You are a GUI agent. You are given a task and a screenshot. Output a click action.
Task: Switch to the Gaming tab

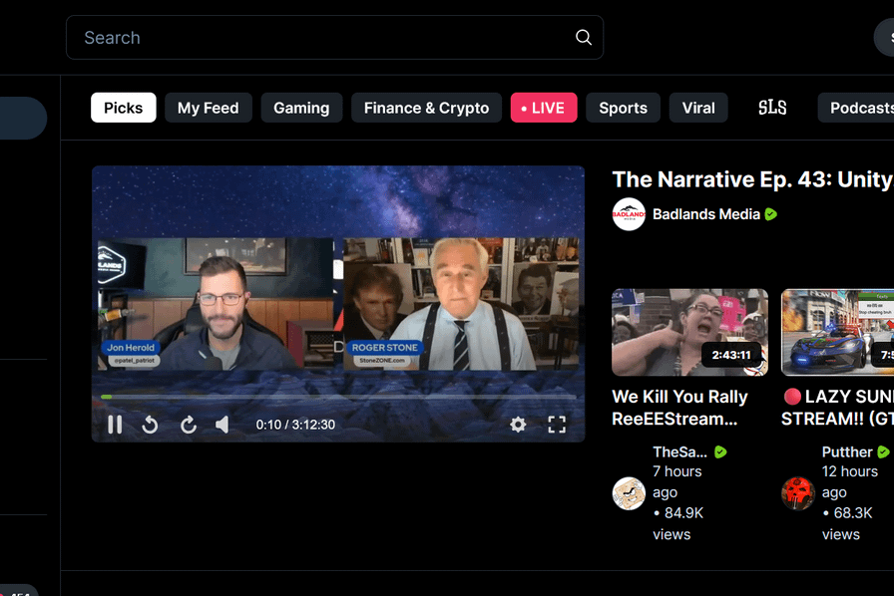click(301, 107)
